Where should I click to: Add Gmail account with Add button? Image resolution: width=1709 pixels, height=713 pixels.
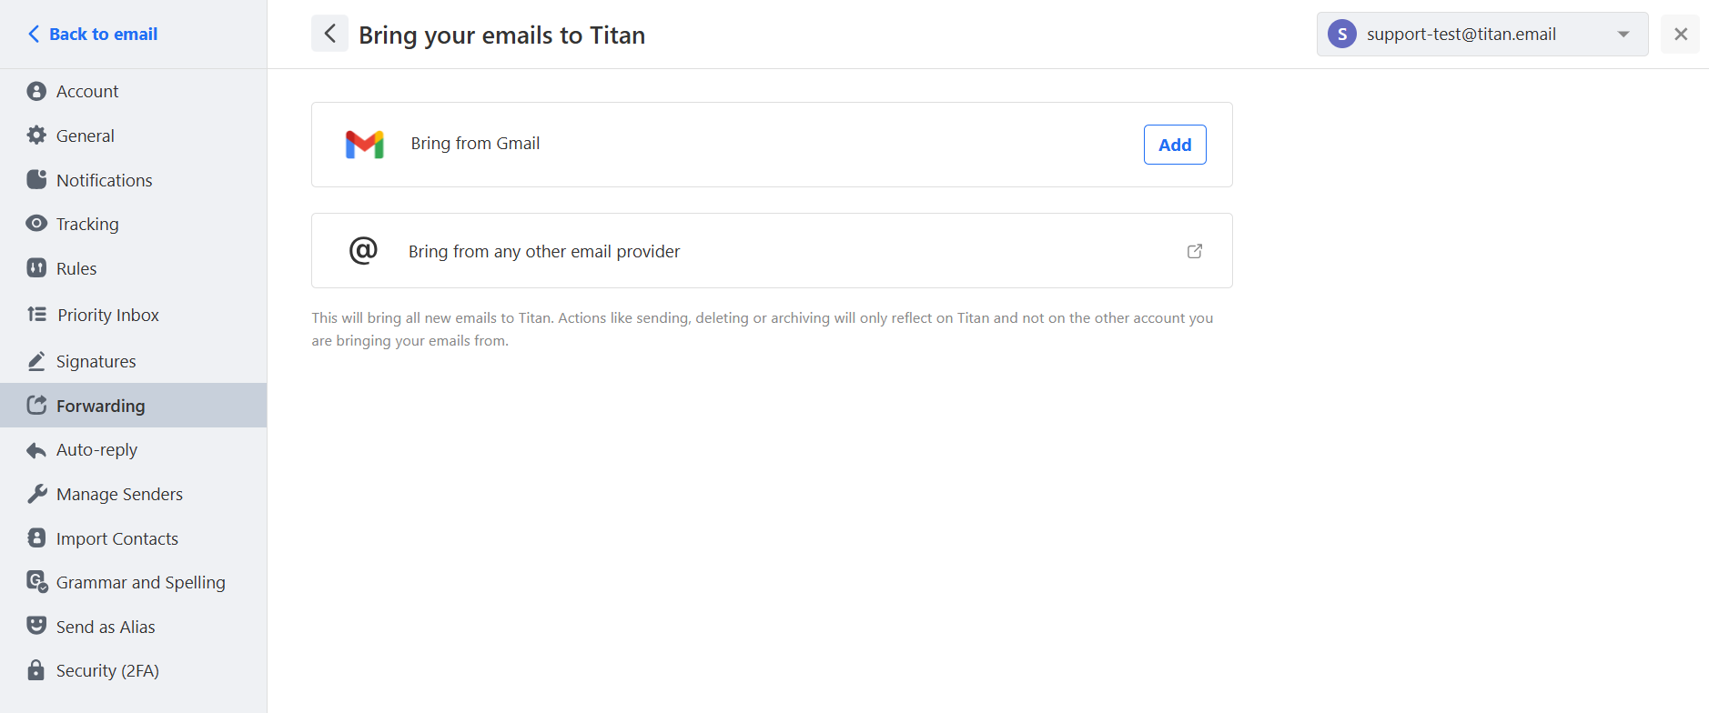tap(1175, 145)
